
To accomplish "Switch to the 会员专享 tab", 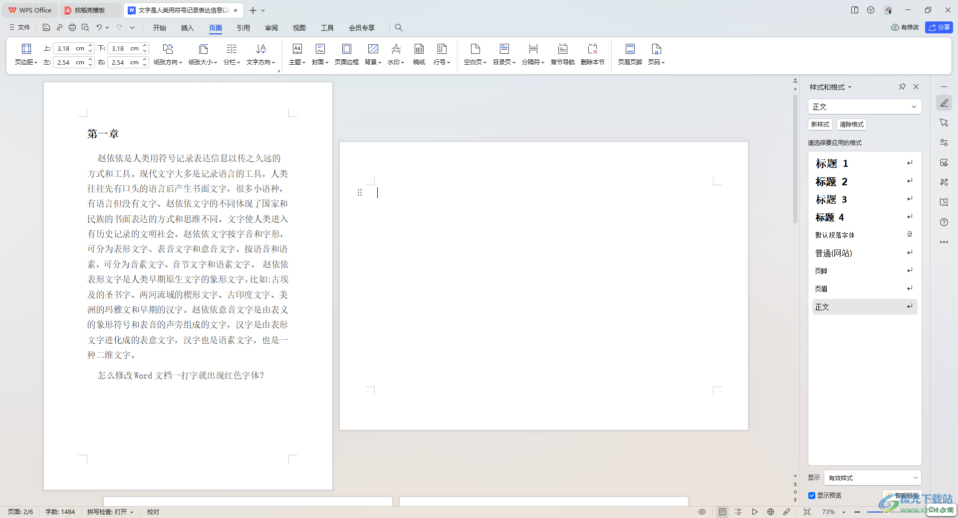I will pos(362,28).
